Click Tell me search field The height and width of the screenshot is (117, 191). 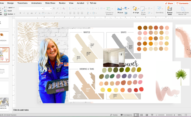(91, 3)
